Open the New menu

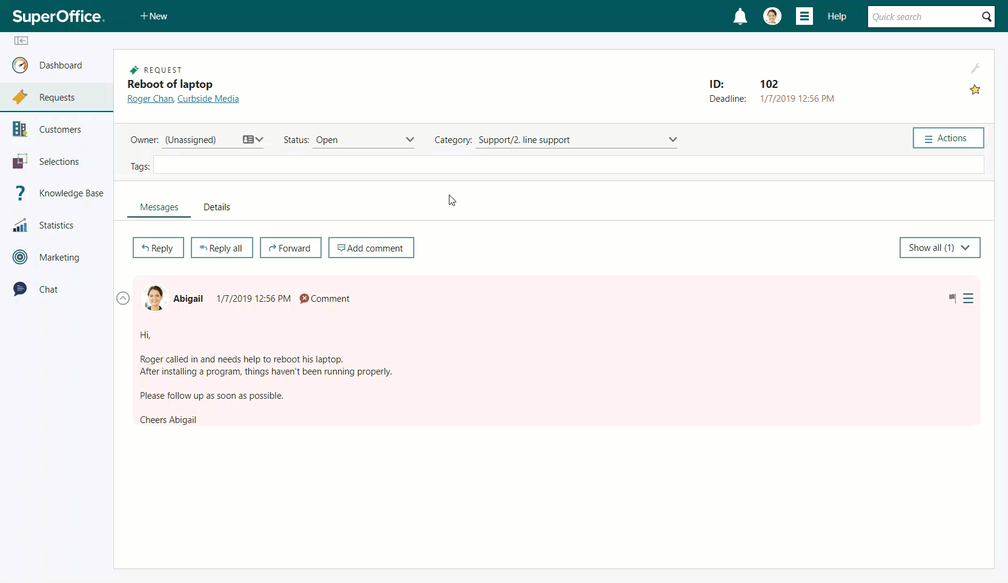(x=154, y=16)
